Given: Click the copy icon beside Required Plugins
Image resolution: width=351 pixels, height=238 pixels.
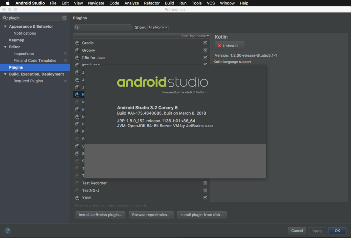Looking at the screenshot, I should pyautogui.click(x=66, y=81).
